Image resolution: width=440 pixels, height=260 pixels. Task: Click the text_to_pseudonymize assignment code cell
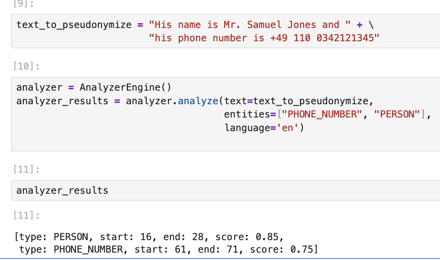[x=226, y=31]
